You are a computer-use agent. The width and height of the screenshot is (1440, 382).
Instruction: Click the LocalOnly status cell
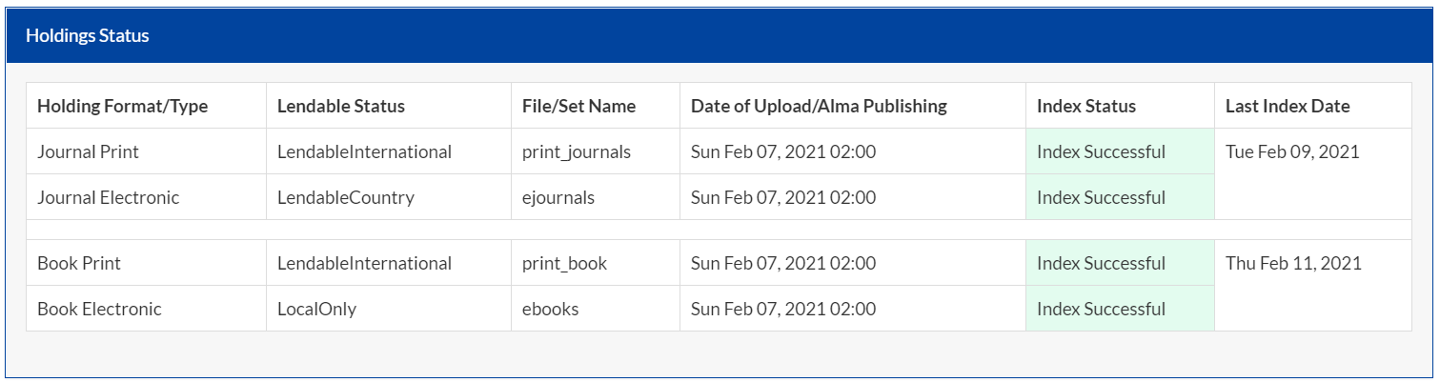click(316, 309)
